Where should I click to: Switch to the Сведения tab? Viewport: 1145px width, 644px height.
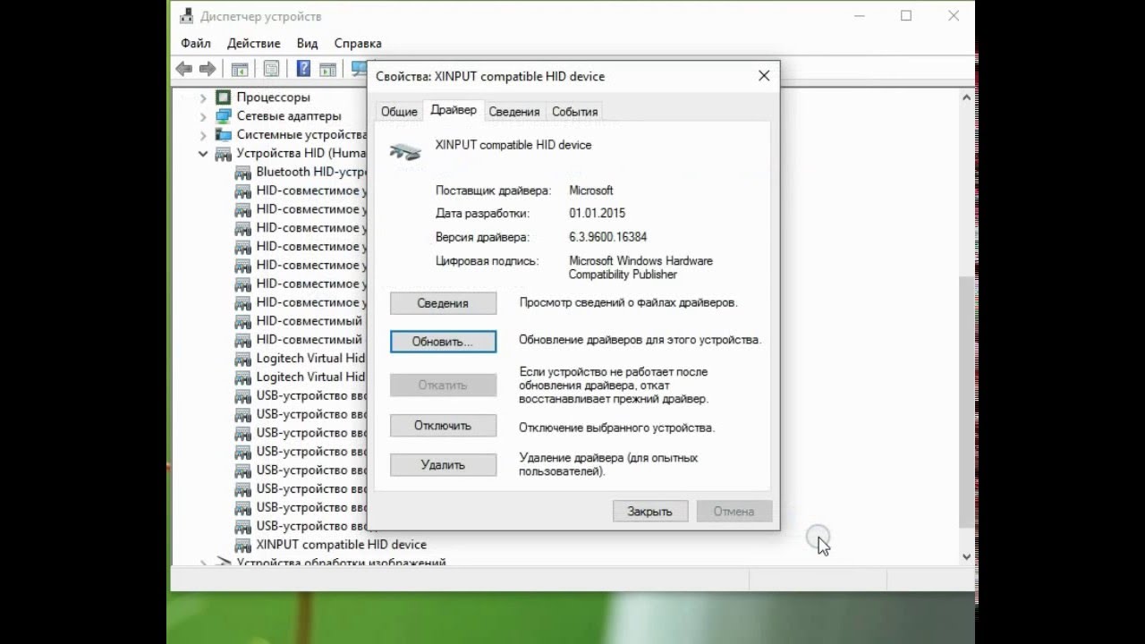(x=514, y=112)
